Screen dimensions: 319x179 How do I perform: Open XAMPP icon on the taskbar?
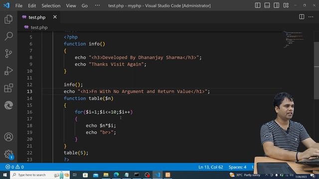168,175
